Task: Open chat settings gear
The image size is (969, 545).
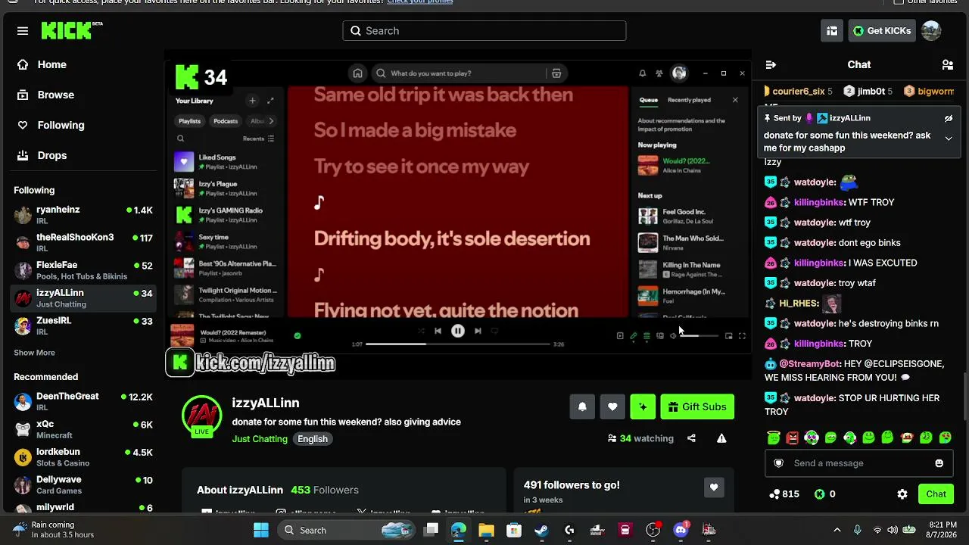Action: (x=902, y=494)
